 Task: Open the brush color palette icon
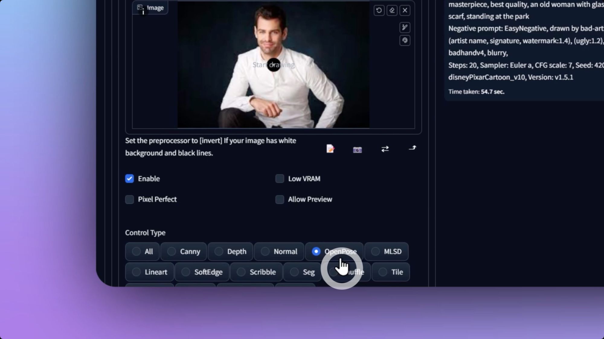pos(405,40)
